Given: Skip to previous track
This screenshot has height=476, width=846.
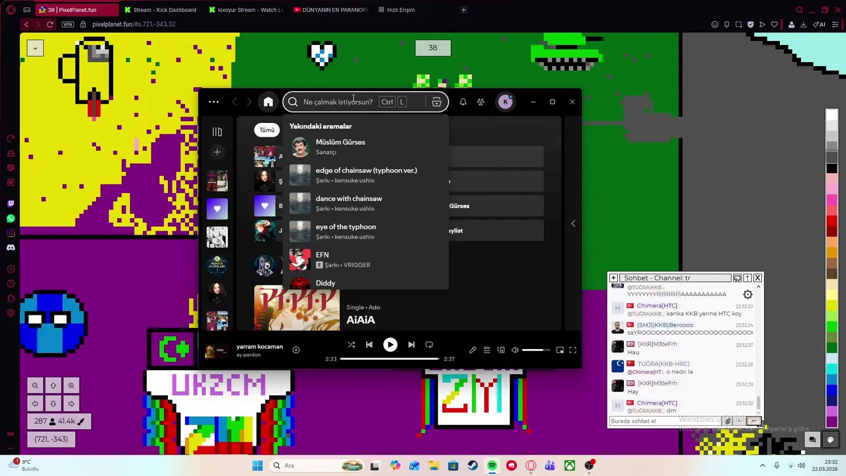Looking at the screenshot, I should [369, 344].
